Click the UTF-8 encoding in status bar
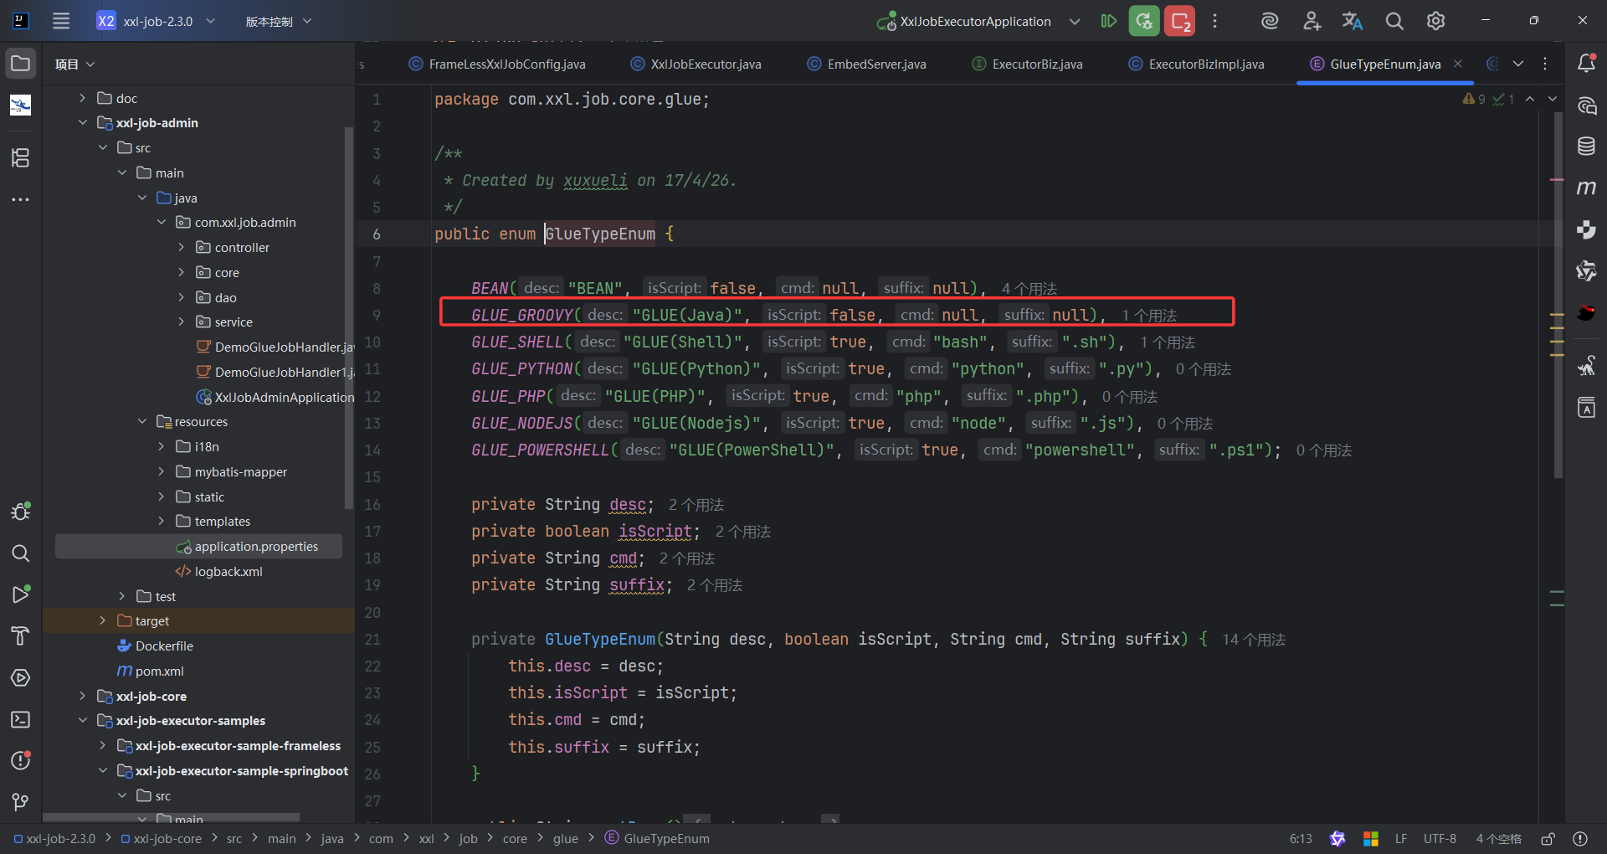Screen dimensions: 1607x854 click(1440, 838)
